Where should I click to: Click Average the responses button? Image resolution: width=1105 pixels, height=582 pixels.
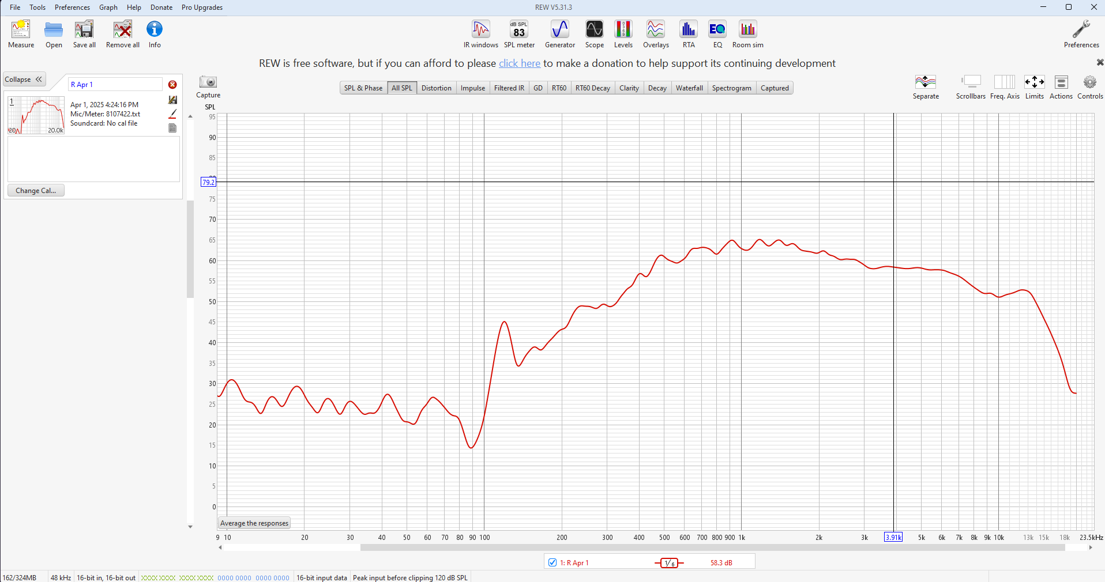254,523
